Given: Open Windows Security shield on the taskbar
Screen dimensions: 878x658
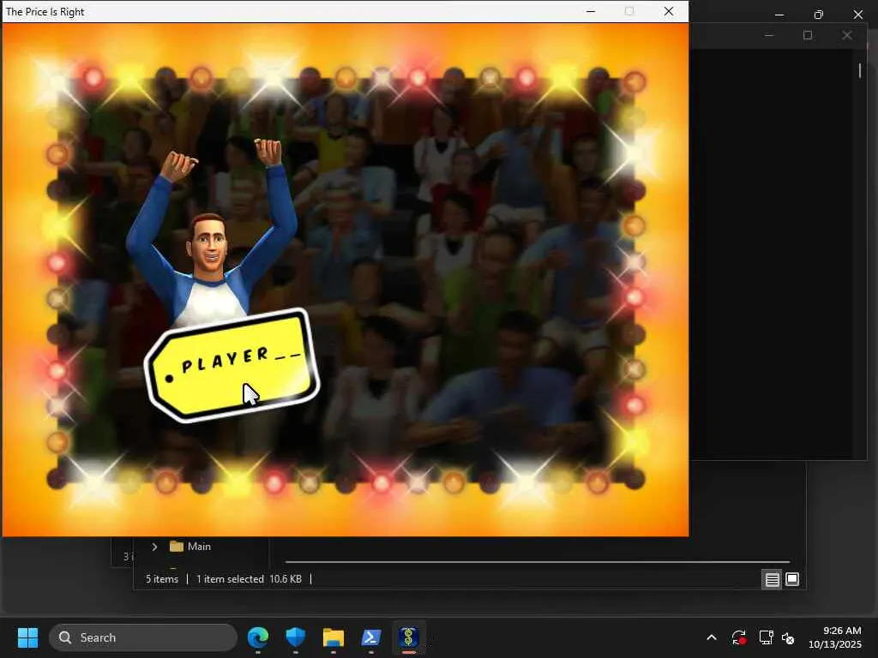Looking at the screenshot, I should (x=296, y=637).
